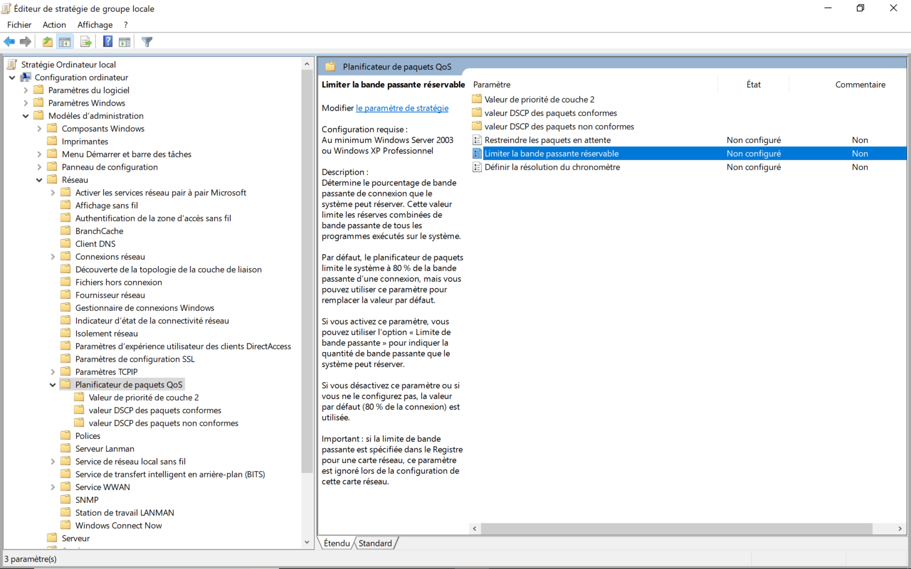Click the Imprimantes folder icon

(x=52, y=141)
